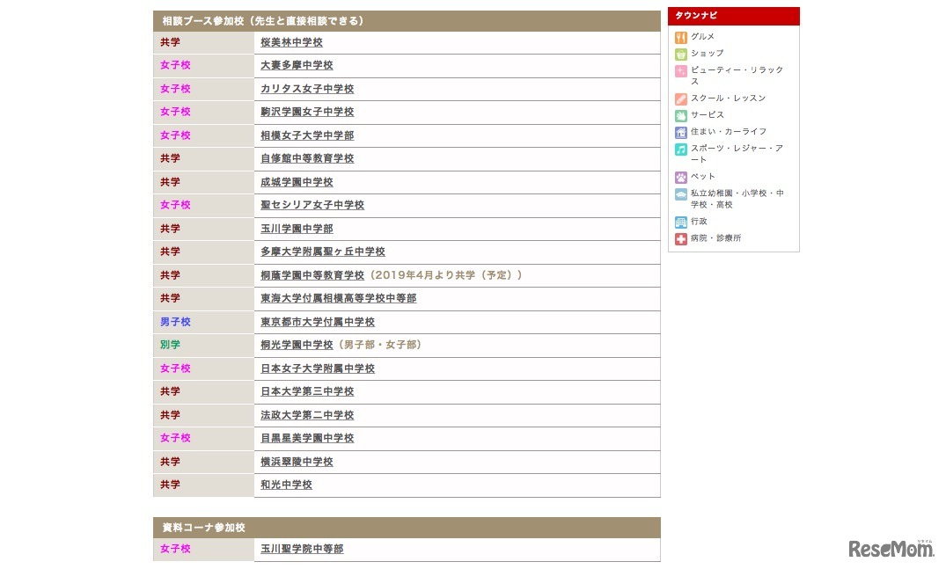Open 桐光学園中学校 link
The height and width of the screenshot is (569, 946).
coord(297,345)
